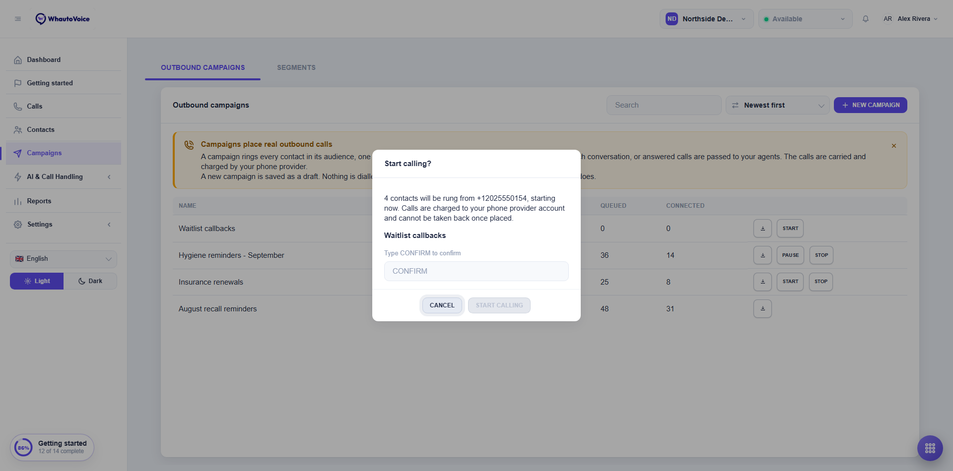
Task: Open Newest first sort dropdown
Action: [x=777, y=105]
